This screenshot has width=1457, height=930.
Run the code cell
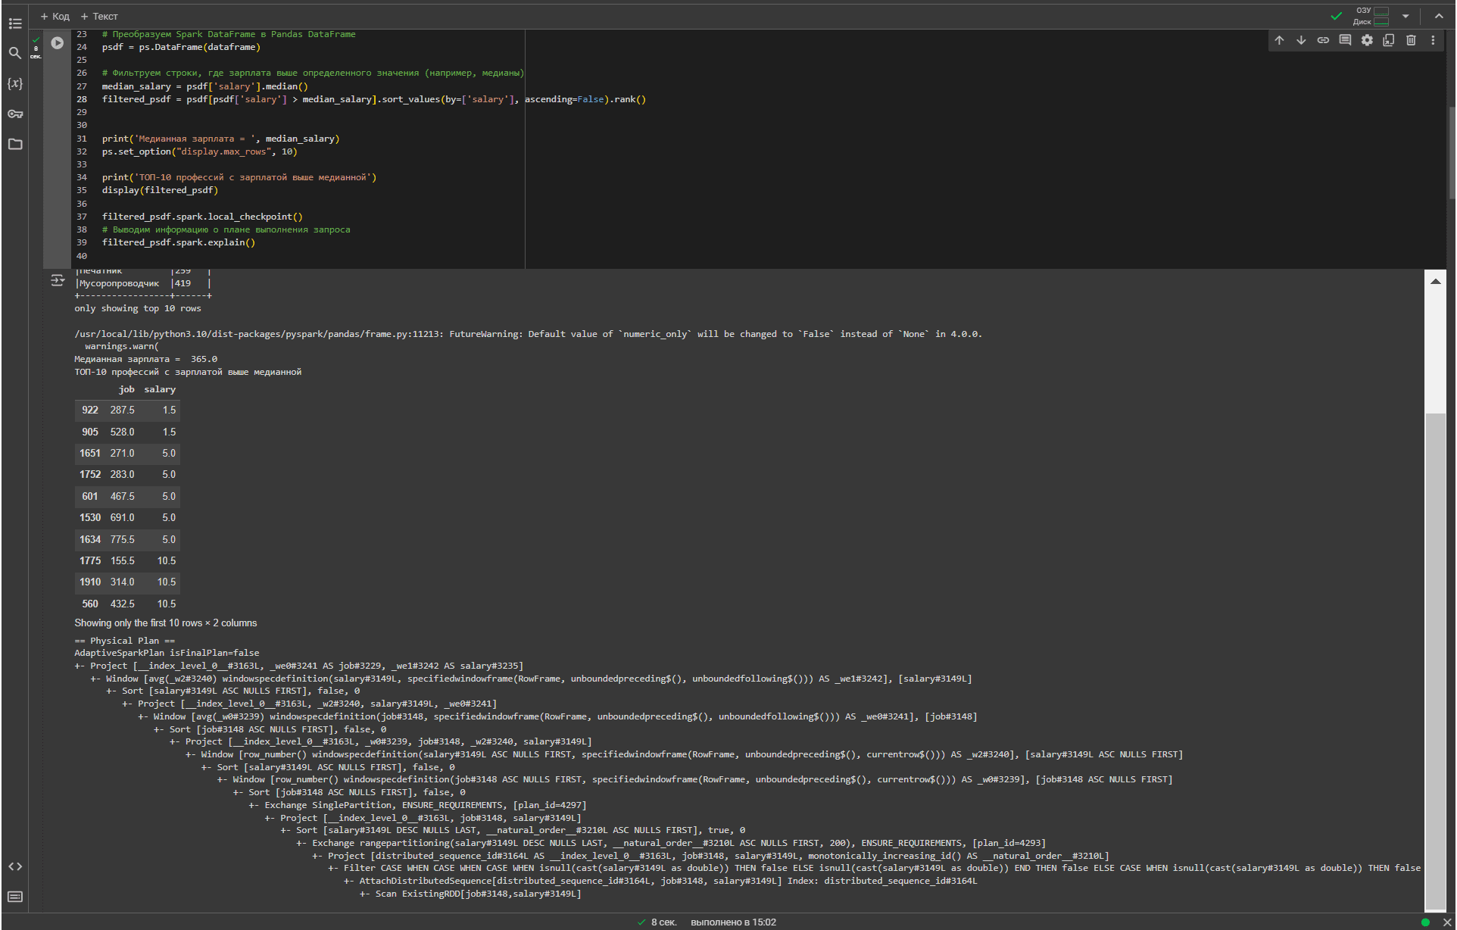tap(58, 43)
